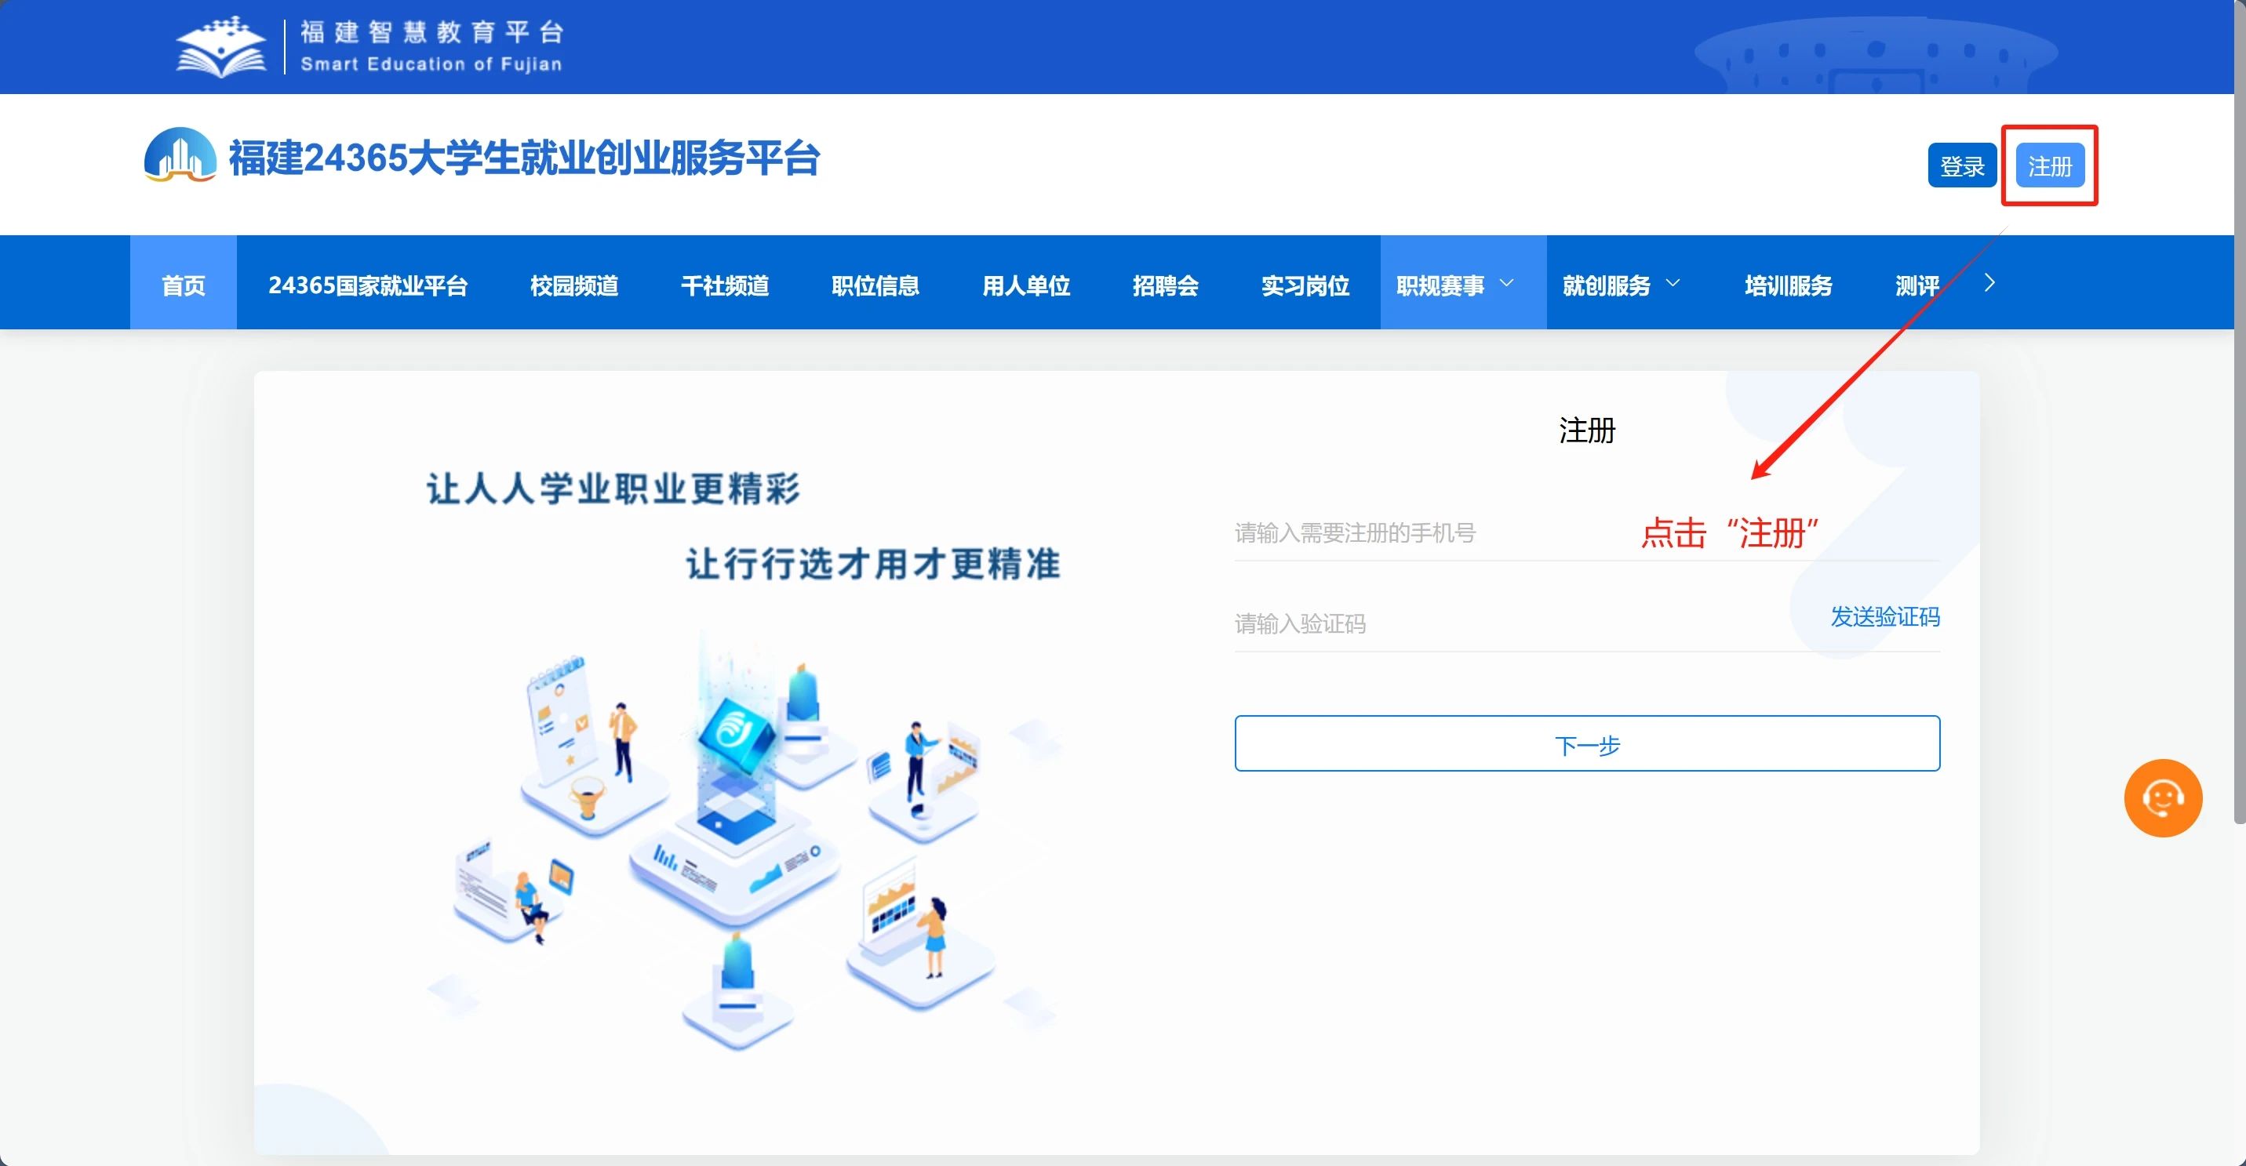Open 职位信息 navigation item

875,285
